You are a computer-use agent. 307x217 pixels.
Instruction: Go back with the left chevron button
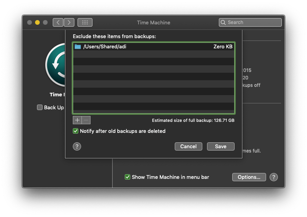click(x=58, y=22)
